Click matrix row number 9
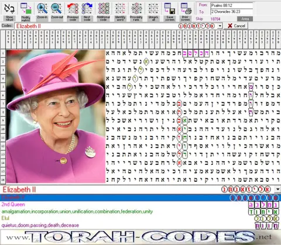Viewport: 281px width, 245px height. [3, 120]
